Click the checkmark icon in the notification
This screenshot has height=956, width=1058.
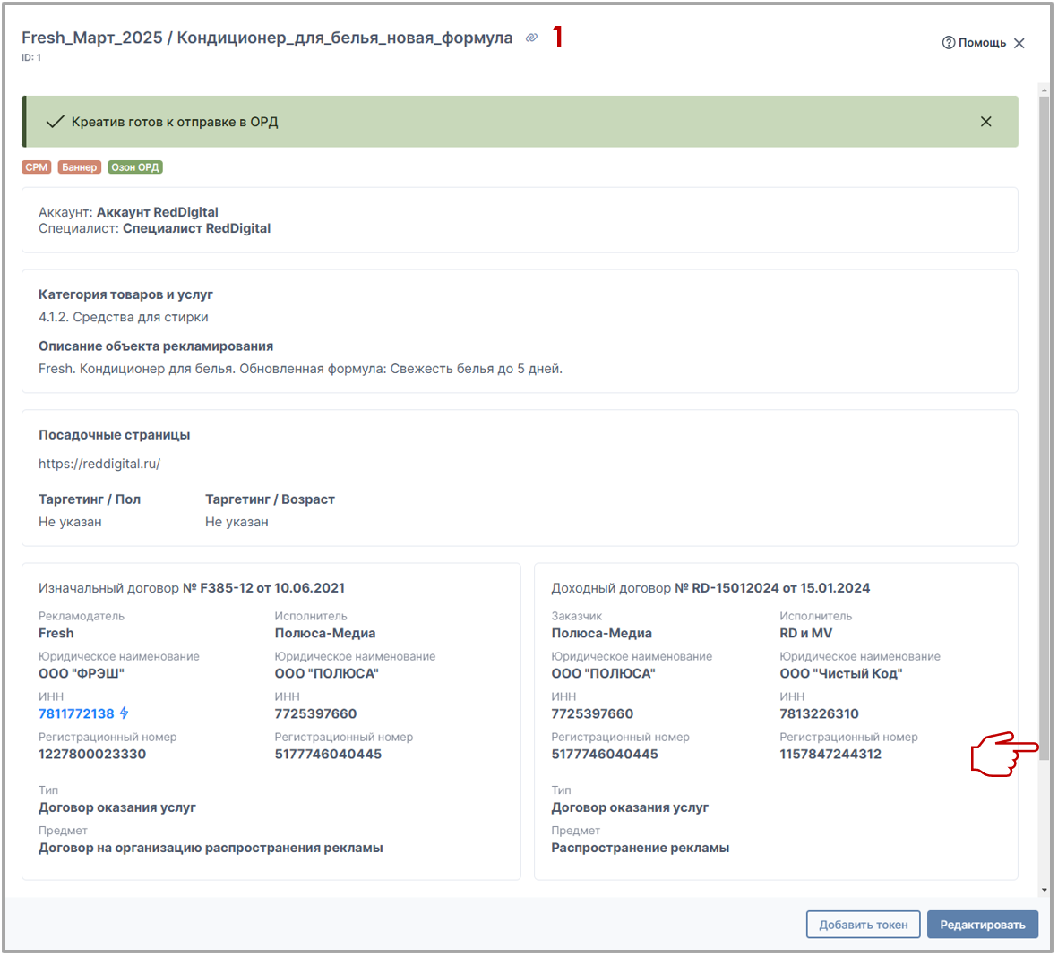(x=55, y=122)
